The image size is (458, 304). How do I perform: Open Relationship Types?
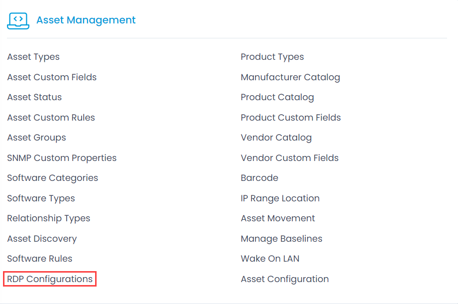click(49, 219)
